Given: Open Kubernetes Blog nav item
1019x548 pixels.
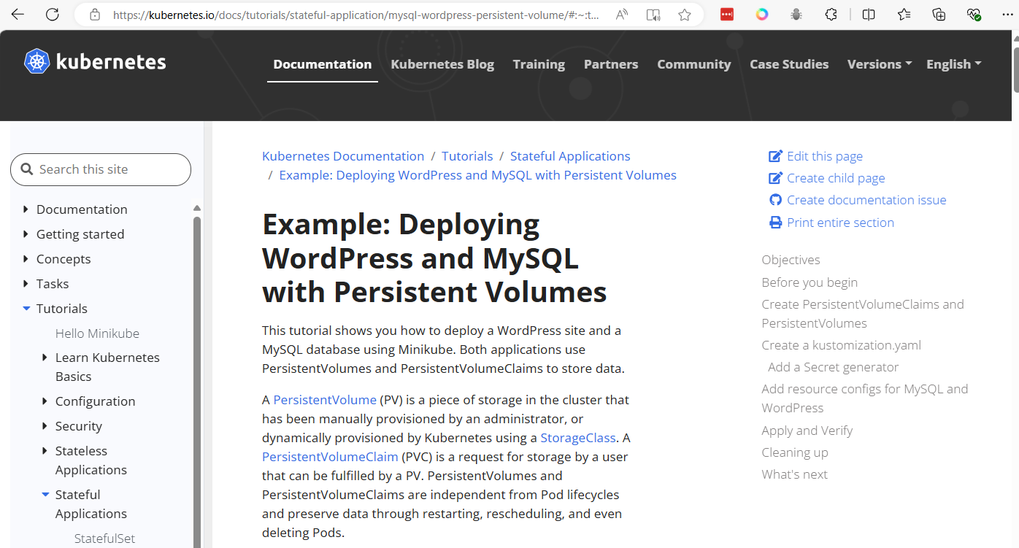Looking at the screenshot, I should pyautogui.click(x=442, y=64).
